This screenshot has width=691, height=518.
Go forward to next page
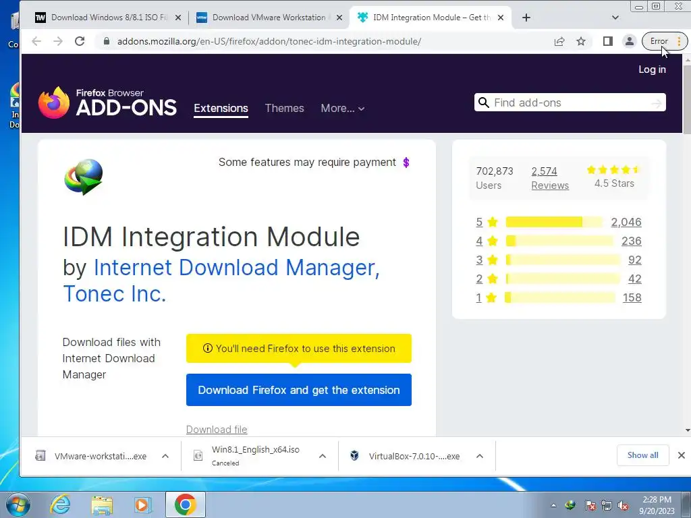pyautogui.click(x=58, y=41)
